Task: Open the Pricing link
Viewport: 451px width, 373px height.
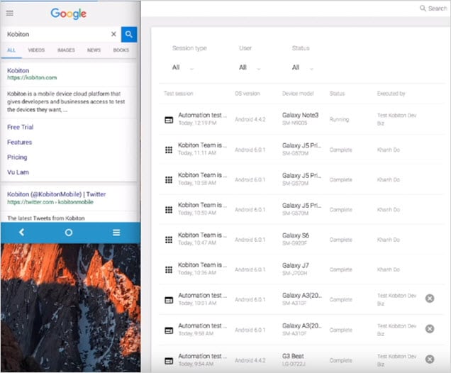Action: pyautogui.click(x=17, y=157)
